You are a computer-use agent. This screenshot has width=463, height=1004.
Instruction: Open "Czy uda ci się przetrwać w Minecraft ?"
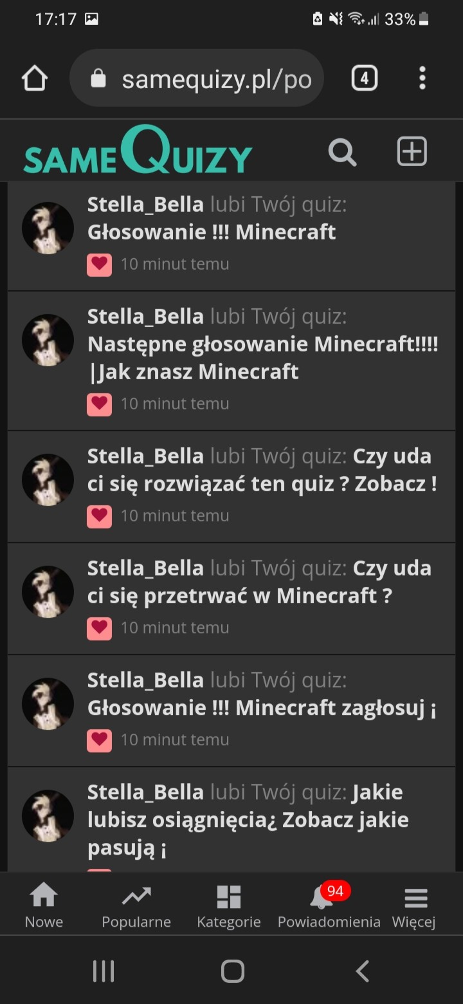259,582
